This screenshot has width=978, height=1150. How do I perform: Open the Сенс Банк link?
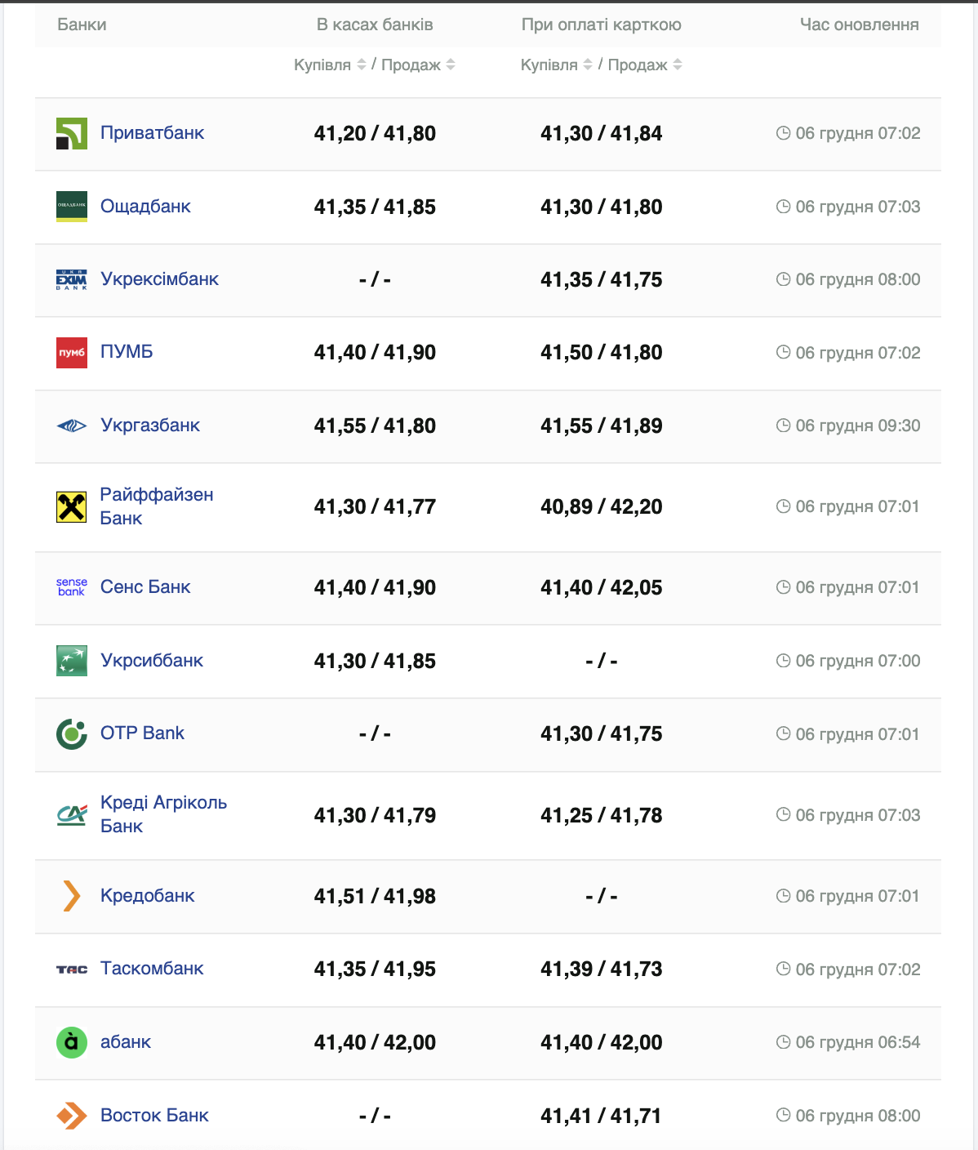point(145,587)
